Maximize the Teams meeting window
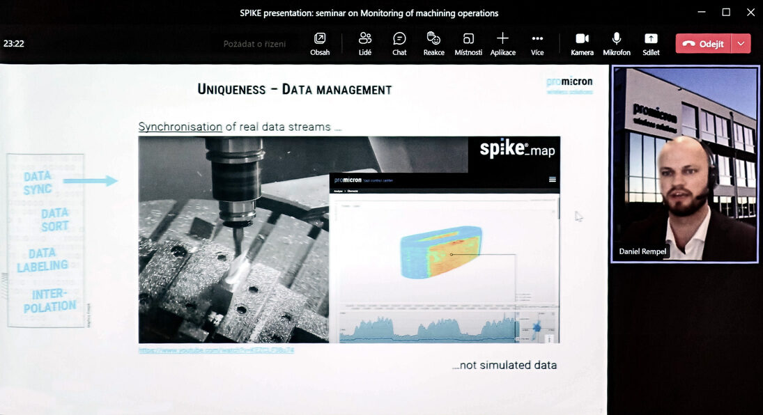The height and width of the screenshot is (415, 763). (x=726, y=12)
